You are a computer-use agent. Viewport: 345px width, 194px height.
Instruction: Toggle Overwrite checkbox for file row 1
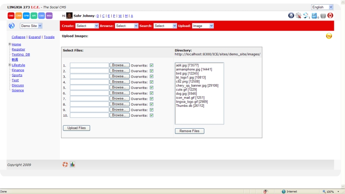coord(152,65)
